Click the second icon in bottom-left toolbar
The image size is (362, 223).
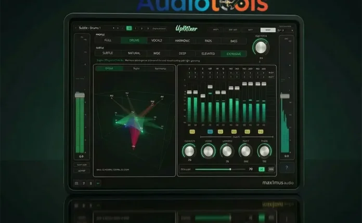pyautogui.click(x=84, y=183)
